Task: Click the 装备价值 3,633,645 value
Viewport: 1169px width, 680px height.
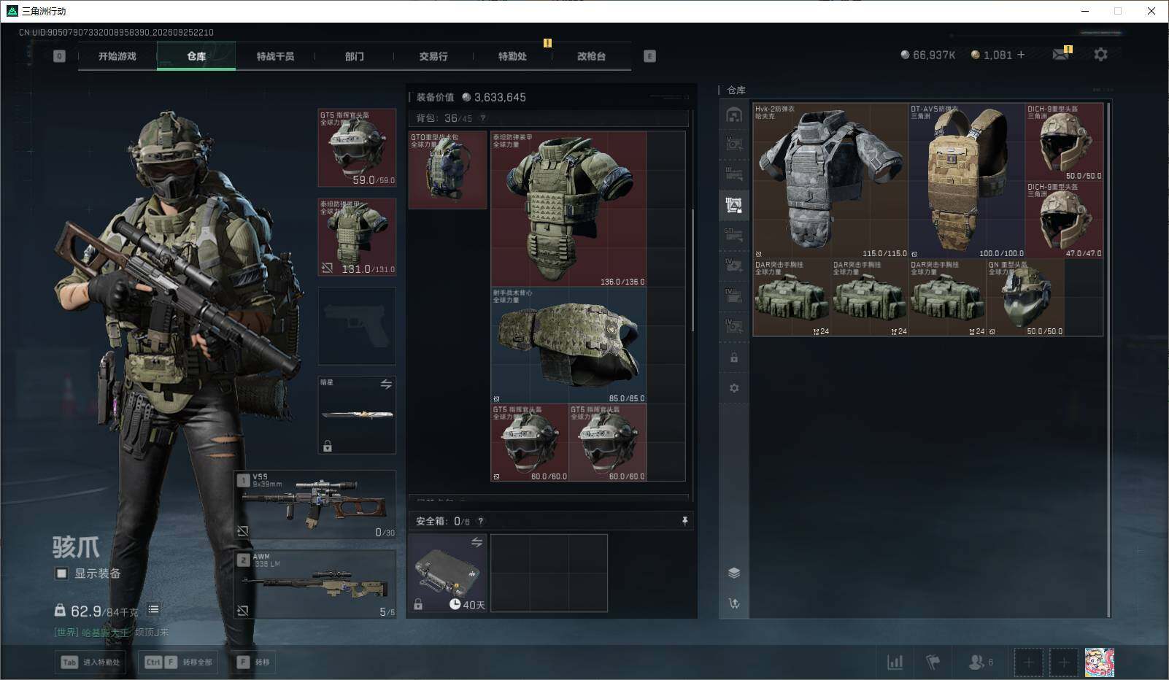Action: click(471, 97)
